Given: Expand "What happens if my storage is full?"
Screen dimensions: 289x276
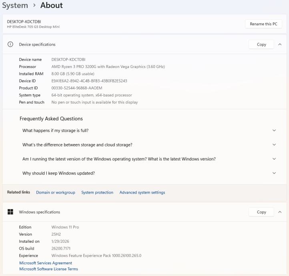Looking at the screenshot, I should 274,130.
